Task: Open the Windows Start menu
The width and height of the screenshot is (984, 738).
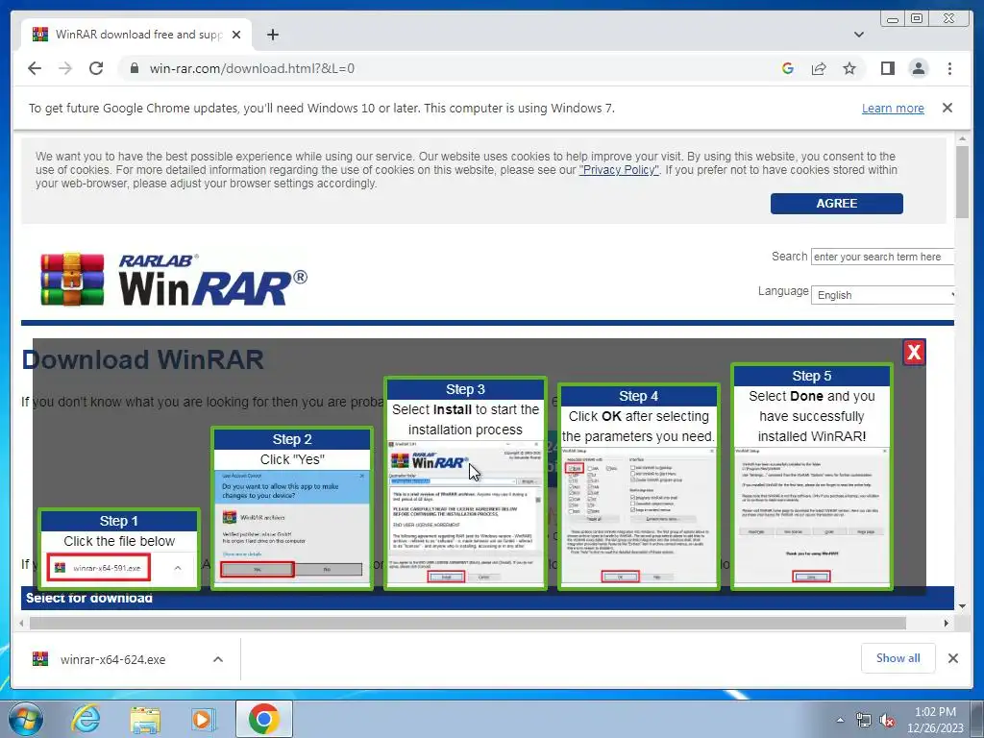Action: [25, 719]
